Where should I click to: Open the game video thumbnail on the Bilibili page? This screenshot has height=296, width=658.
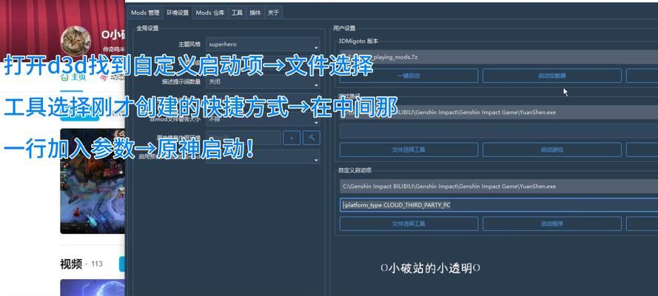tap(93, 181)
